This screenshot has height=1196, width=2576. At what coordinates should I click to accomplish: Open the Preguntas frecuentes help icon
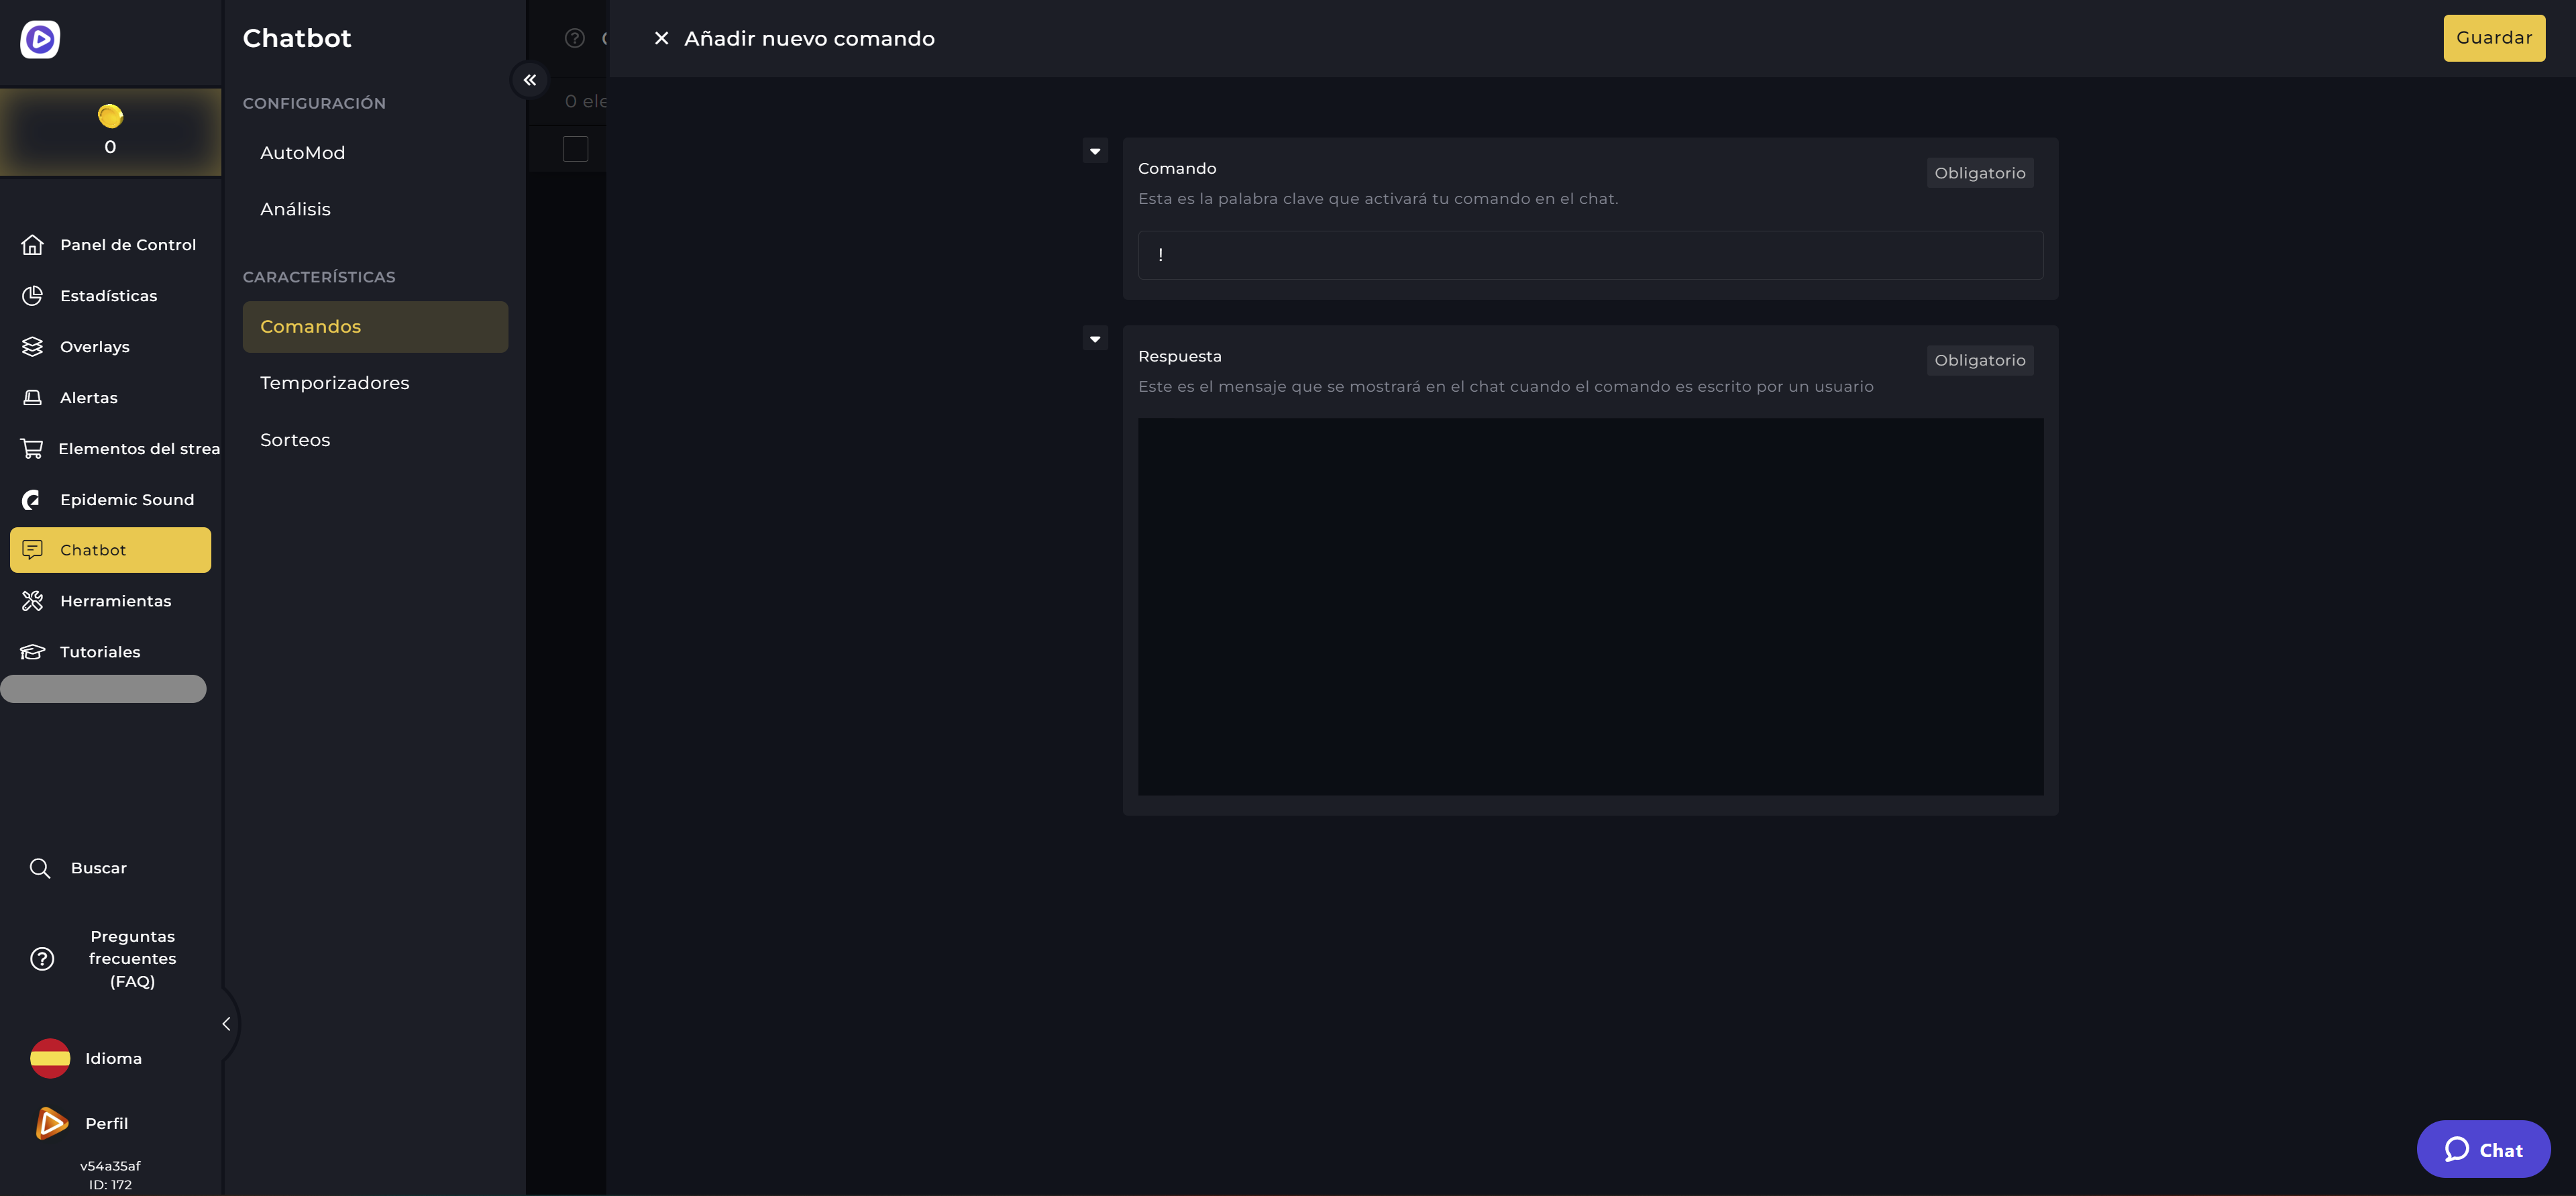coord(41,958)
